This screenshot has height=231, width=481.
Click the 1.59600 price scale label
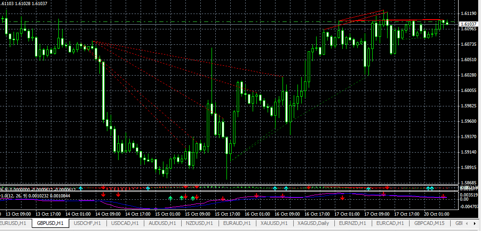tap(468, 121)
